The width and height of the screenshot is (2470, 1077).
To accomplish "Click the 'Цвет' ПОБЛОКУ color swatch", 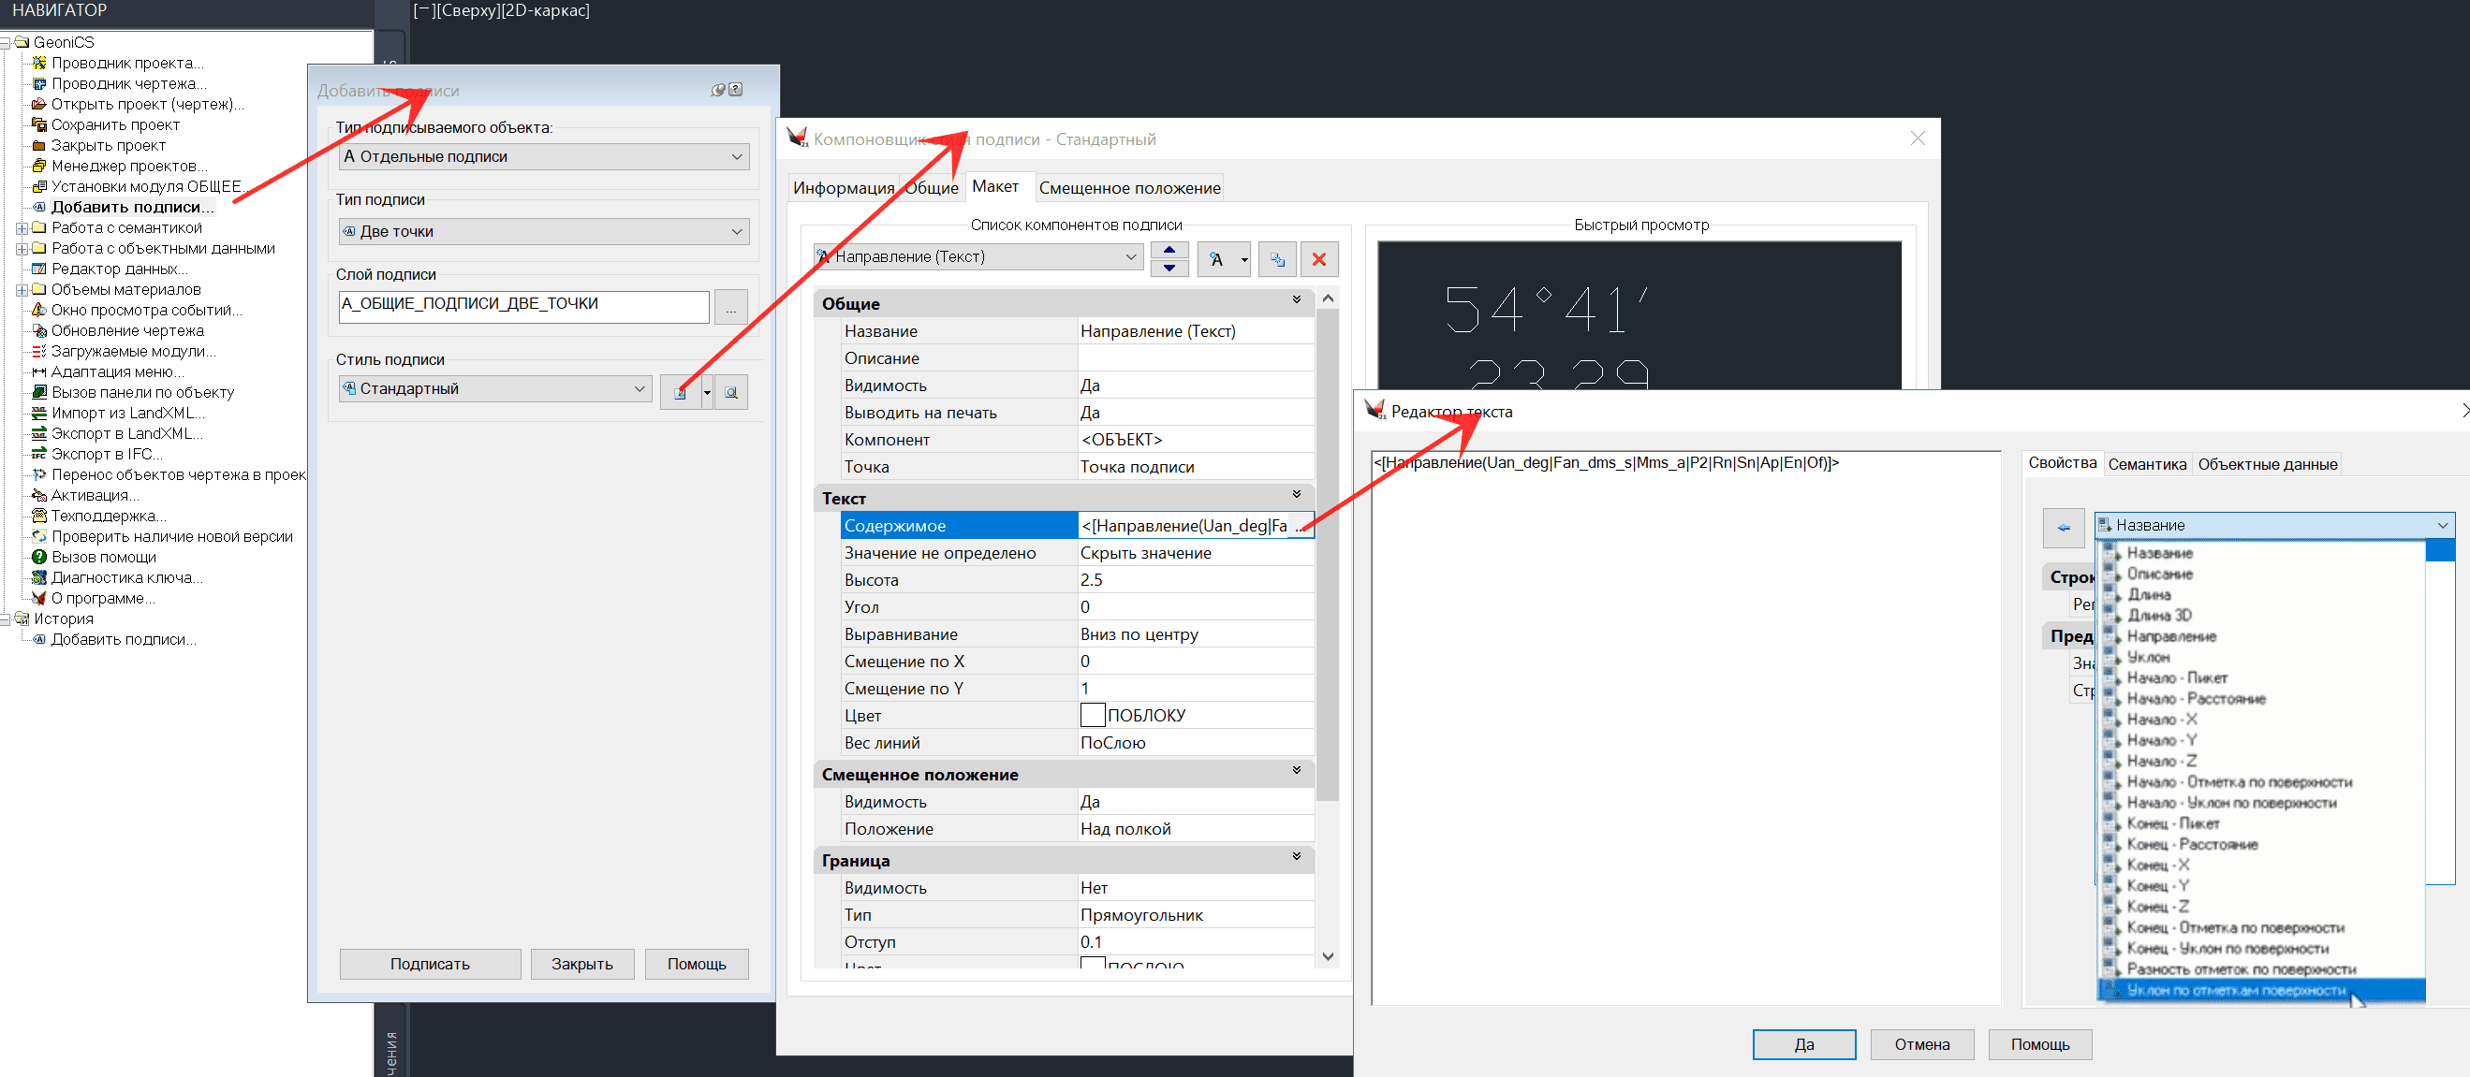I will (1092, 716).
